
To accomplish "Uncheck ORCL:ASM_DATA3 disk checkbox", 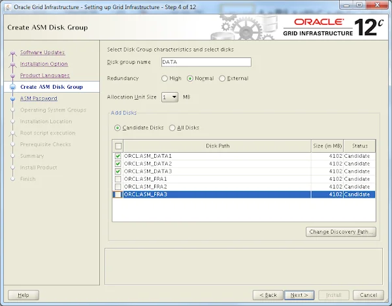I will click(118, 172).
